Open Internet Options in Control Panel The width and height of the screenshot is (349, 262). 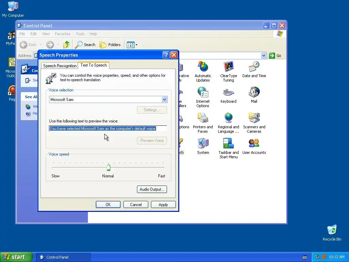coord(203,97)
